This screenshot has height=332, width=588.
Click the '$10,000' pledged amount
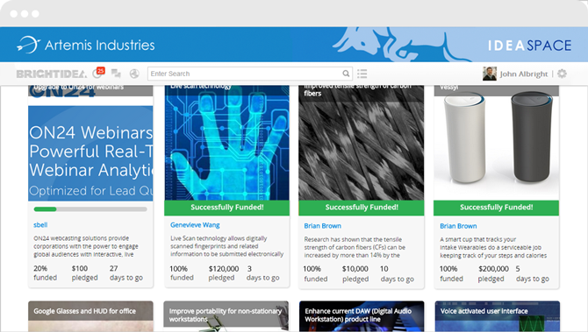pyautogui.click(x=355, y=269)
